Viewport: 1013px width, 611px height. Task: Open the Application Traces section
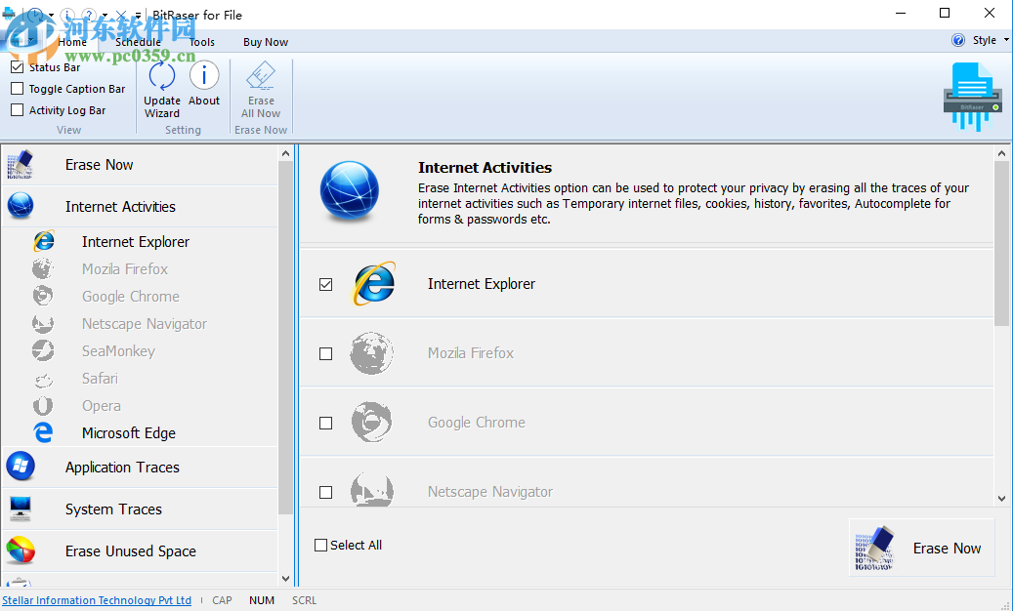coord(121,468)
